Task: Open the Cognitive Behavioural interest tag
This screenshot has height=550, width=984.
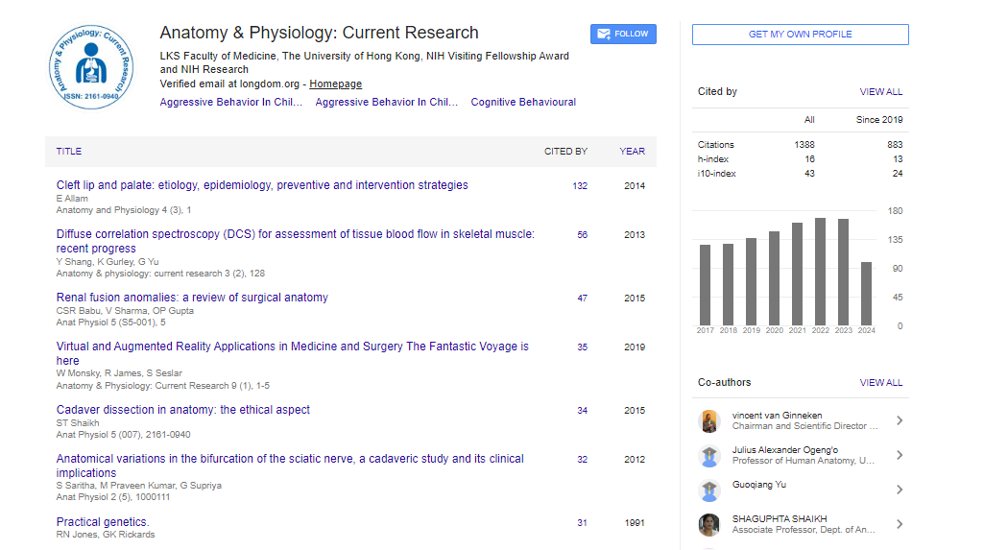Action: (523, 102)
